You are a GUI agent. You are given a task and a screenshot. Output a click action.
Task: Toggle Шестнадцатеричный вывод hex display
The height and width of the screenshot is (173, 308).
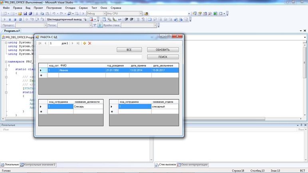[x=64, y=20]
